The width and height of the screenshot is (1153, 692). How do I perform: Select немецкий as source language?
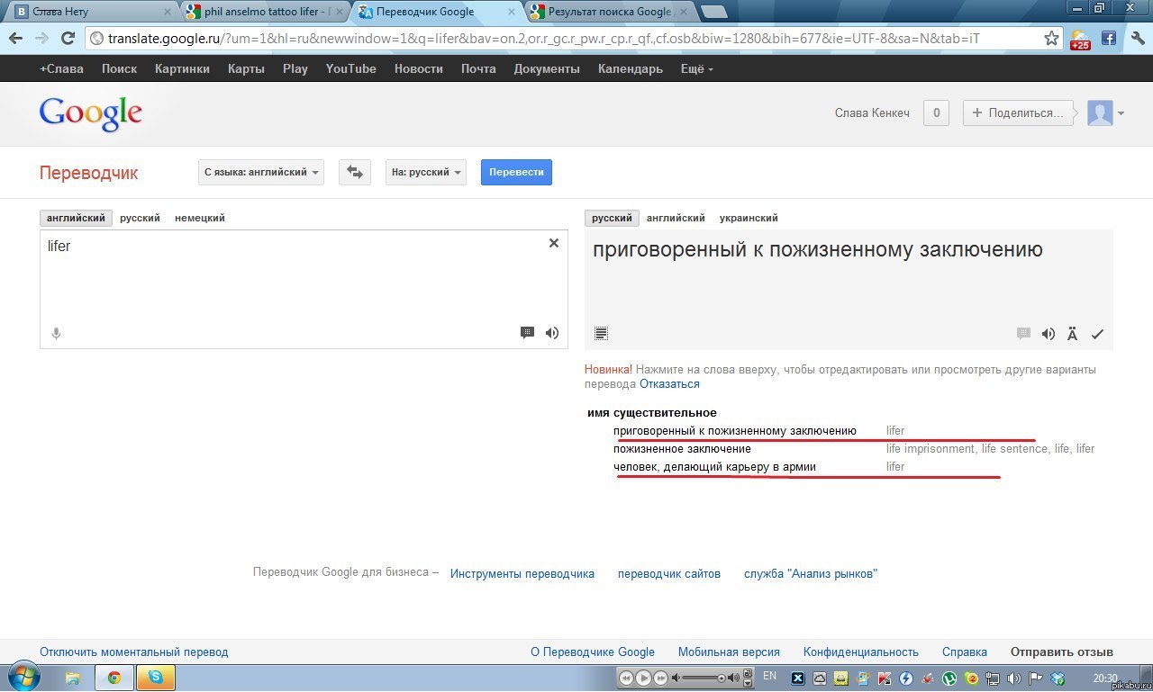pos(200,218)
